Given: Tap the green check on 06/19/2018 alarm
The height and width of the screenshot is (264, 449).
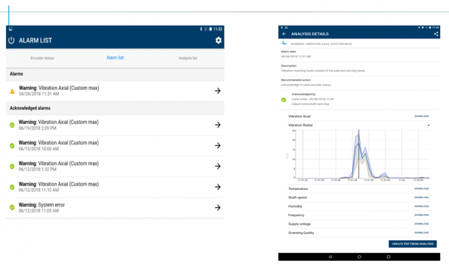Looking at the screenshot, I should pos(12,125).
